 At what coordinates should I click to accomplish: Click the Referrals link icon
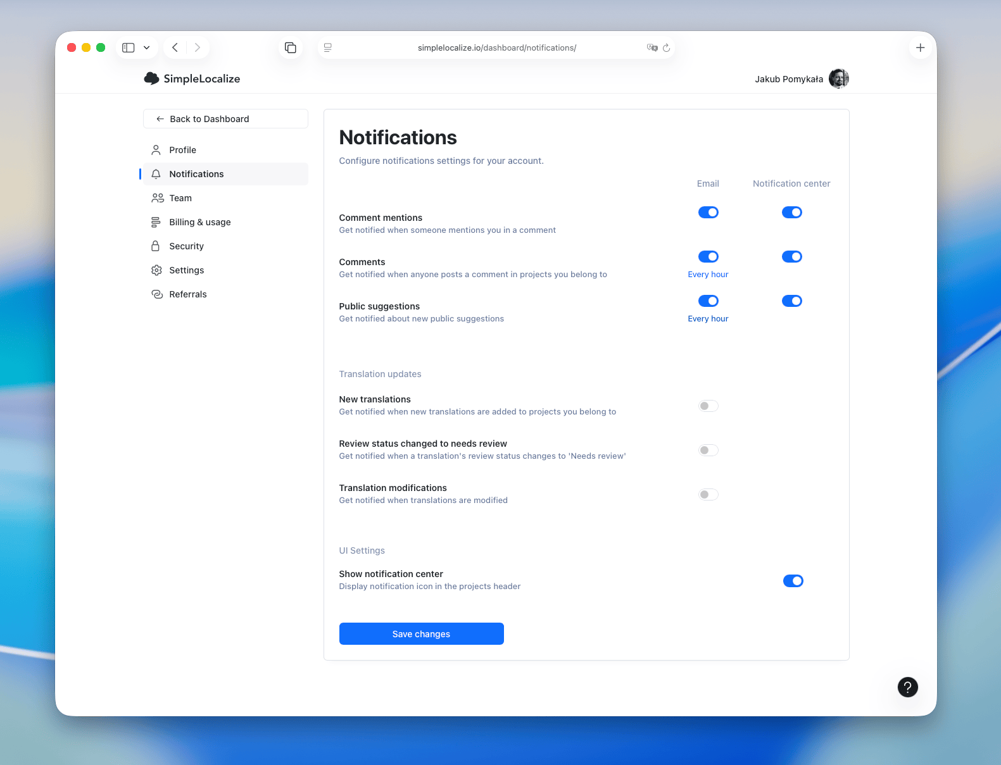tap(157, 294)
